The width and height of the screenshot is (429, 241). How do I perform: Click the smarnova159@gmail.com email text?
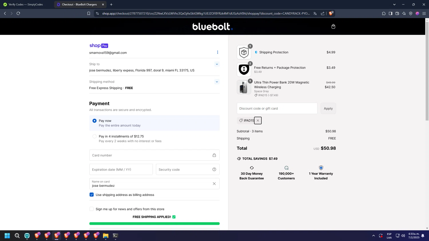[108, 53]
